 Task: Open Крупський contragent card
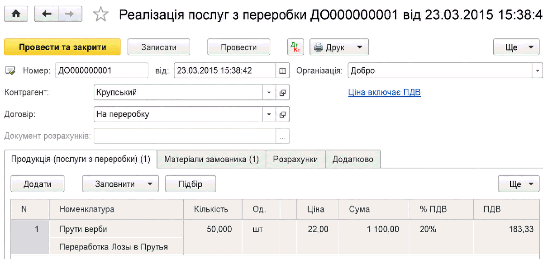point(283,93)
